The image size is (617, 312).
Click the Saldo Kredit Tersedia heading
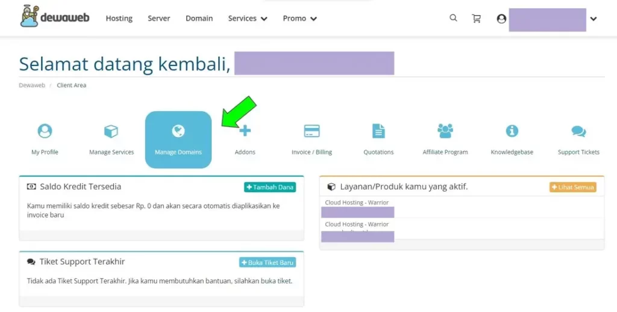click(80, 186)
